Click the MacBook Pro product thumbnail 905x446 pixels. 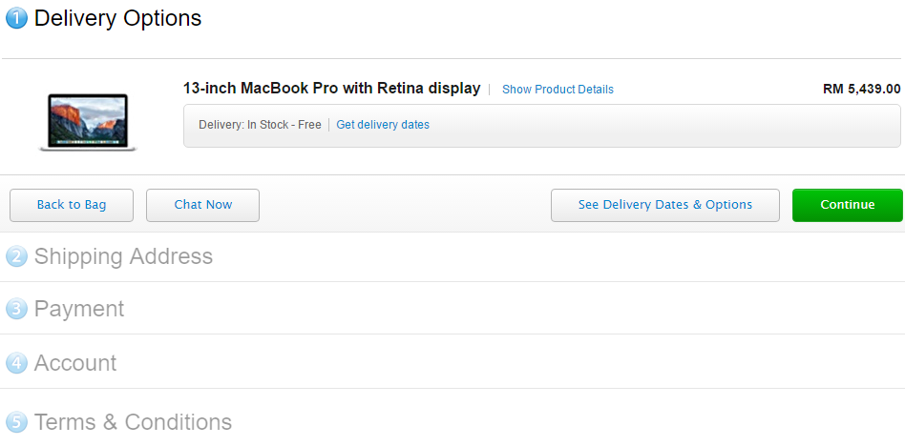(88, 122)
